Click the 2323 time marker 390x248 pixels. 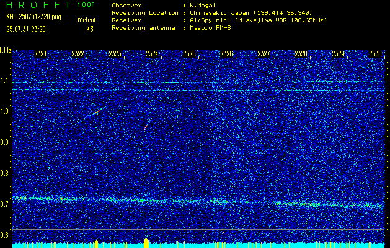pyautogui.click(x=115, y=54)
